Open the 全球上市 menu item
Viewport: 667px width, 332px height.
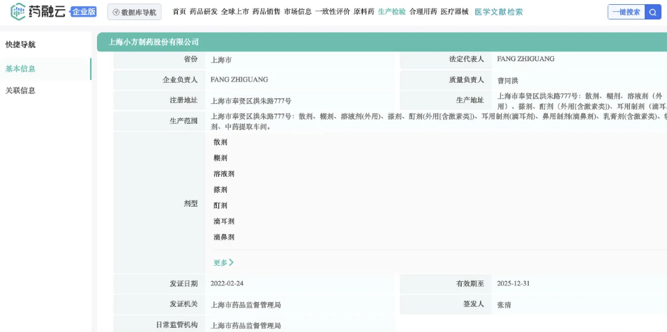coord(235,12)
